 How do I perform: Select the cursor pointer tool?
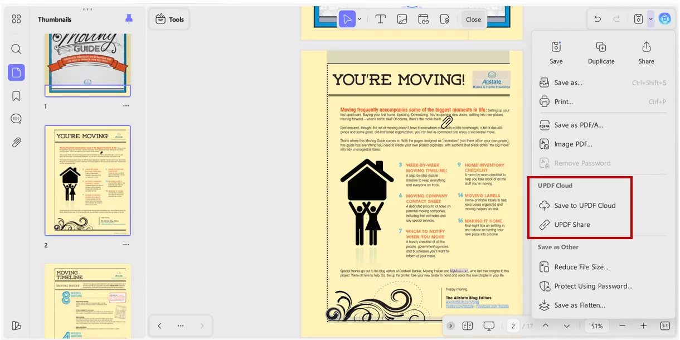(347, 20)
